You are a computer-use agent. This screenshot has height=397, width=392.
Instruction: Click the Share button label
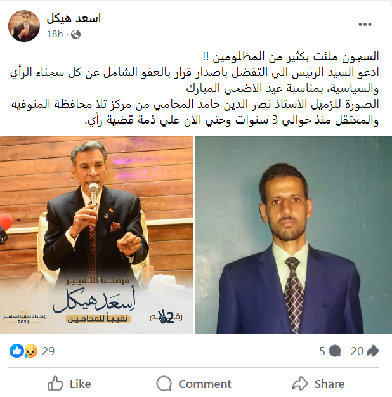click(x=329, y=384)
